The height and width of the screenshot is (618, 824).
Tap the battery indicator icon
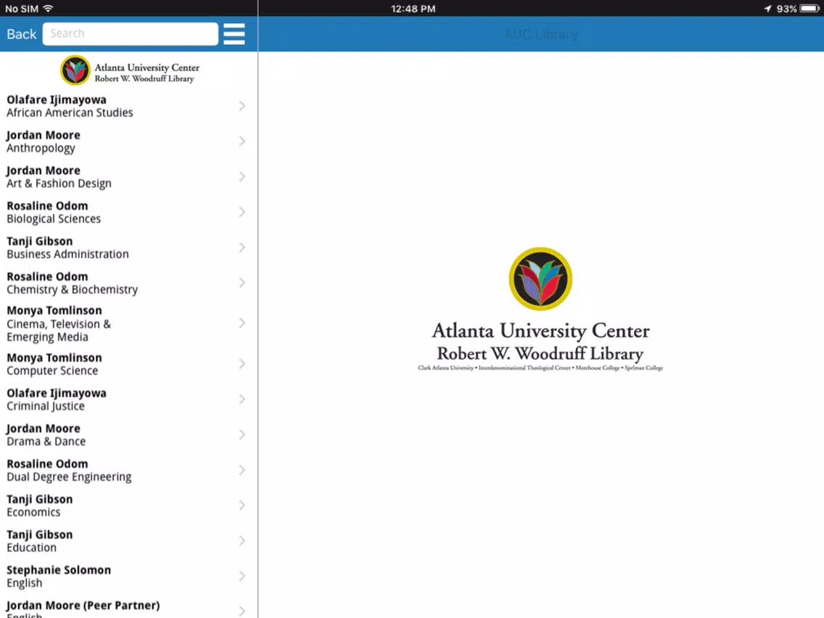point(809,9)
